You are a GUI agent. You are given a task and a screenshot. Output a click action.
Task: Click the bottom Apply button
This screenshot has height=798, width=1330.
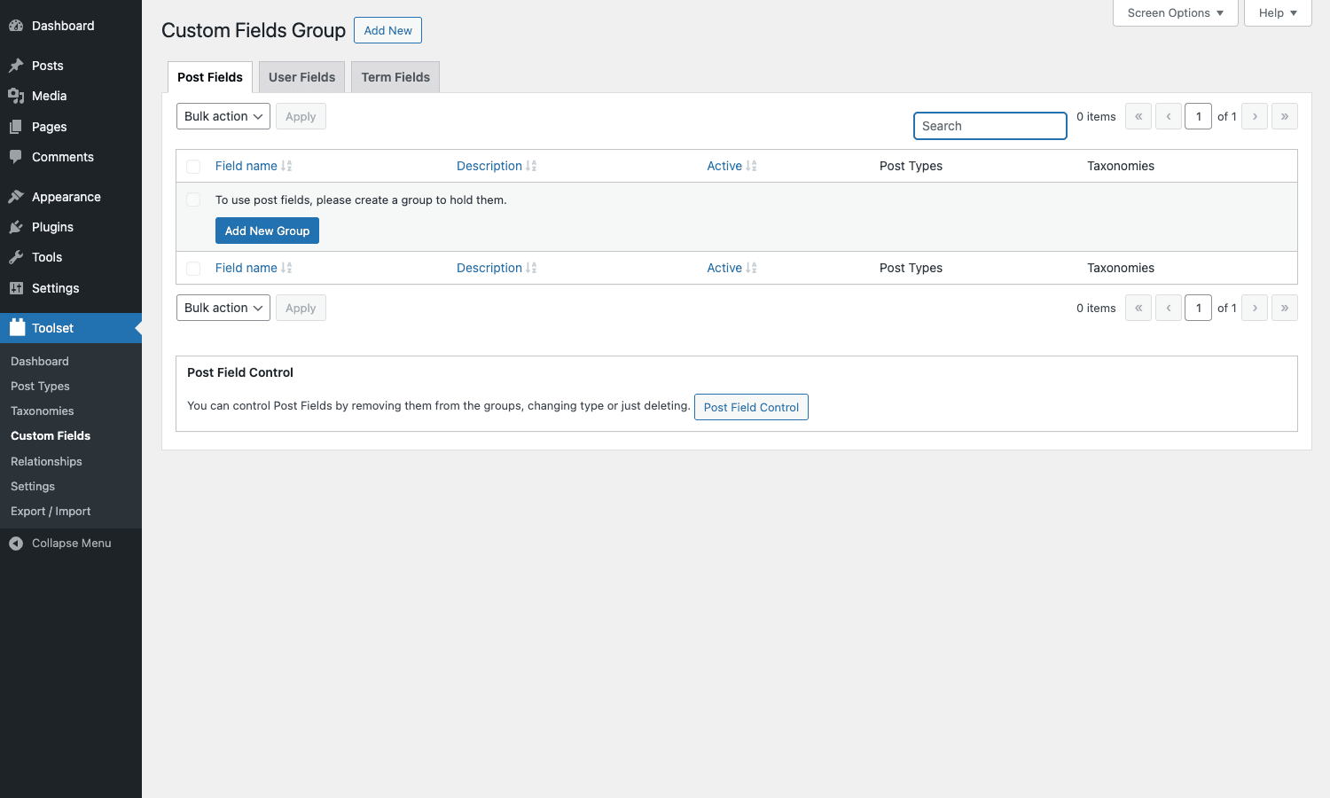(x=301, y=308)
